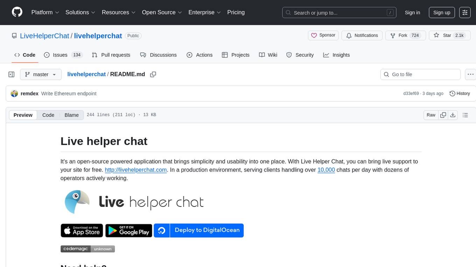The height and width of the screenshot is (267, 476).
Task: Open remdex avatar profile
Action: pos(14,93)
